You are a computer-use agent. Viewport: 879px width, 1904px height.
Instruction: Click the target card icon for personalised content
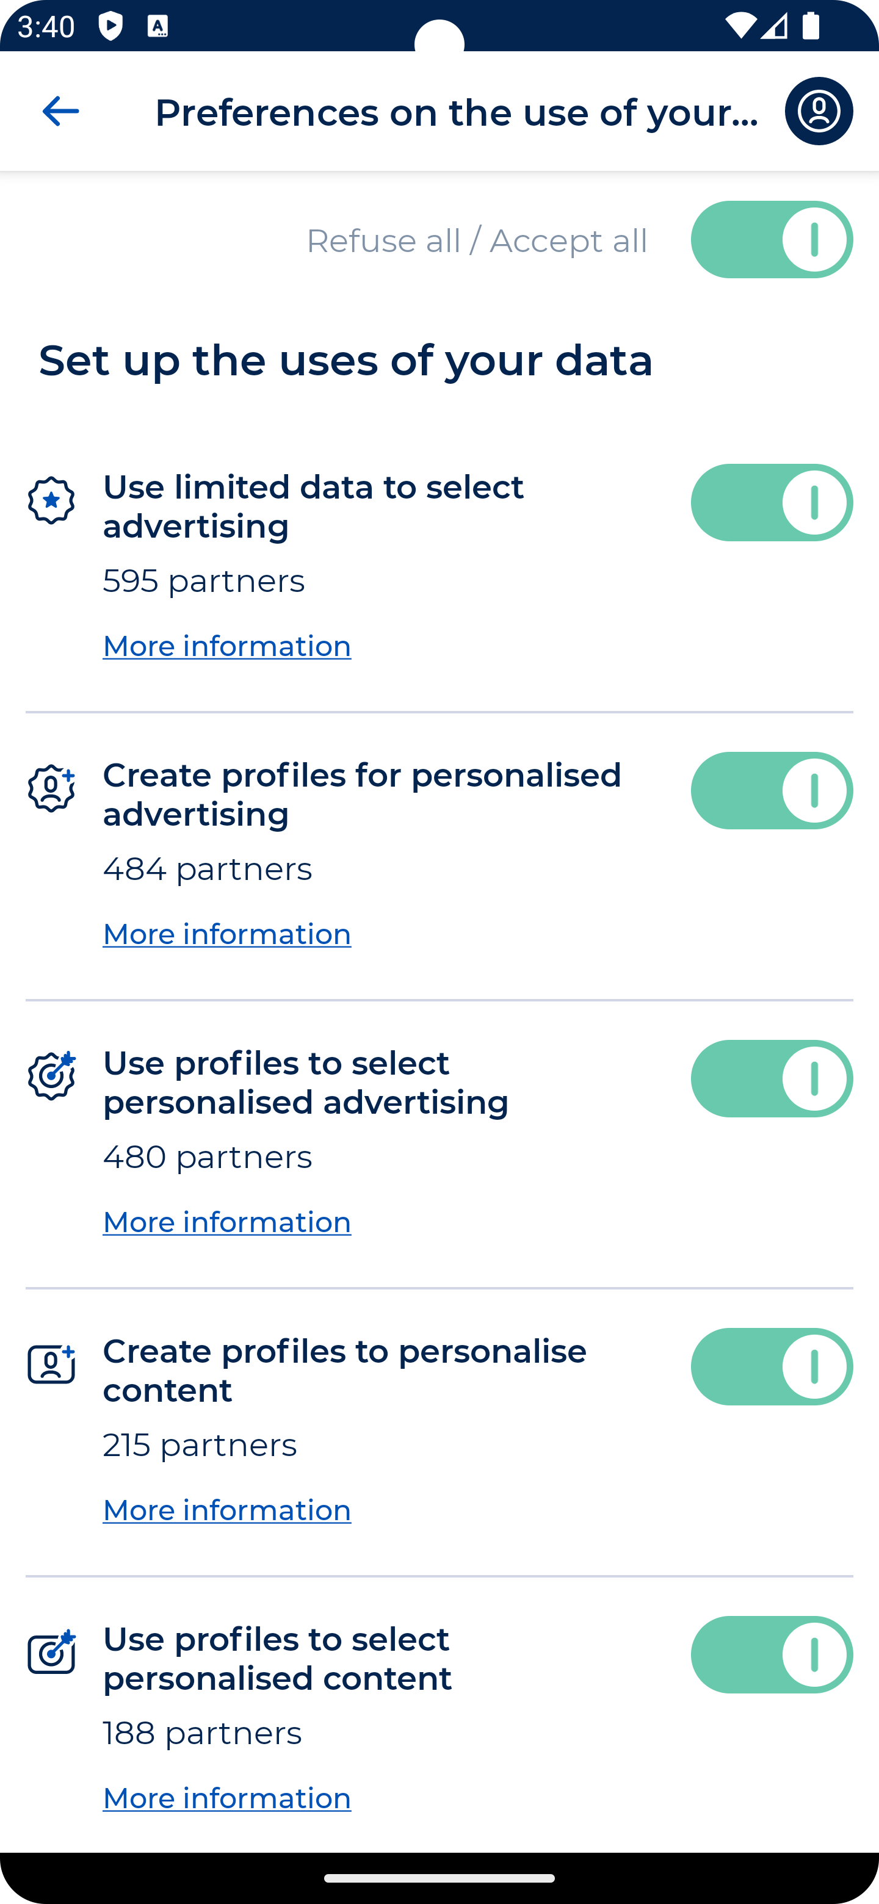[49, 1654]
